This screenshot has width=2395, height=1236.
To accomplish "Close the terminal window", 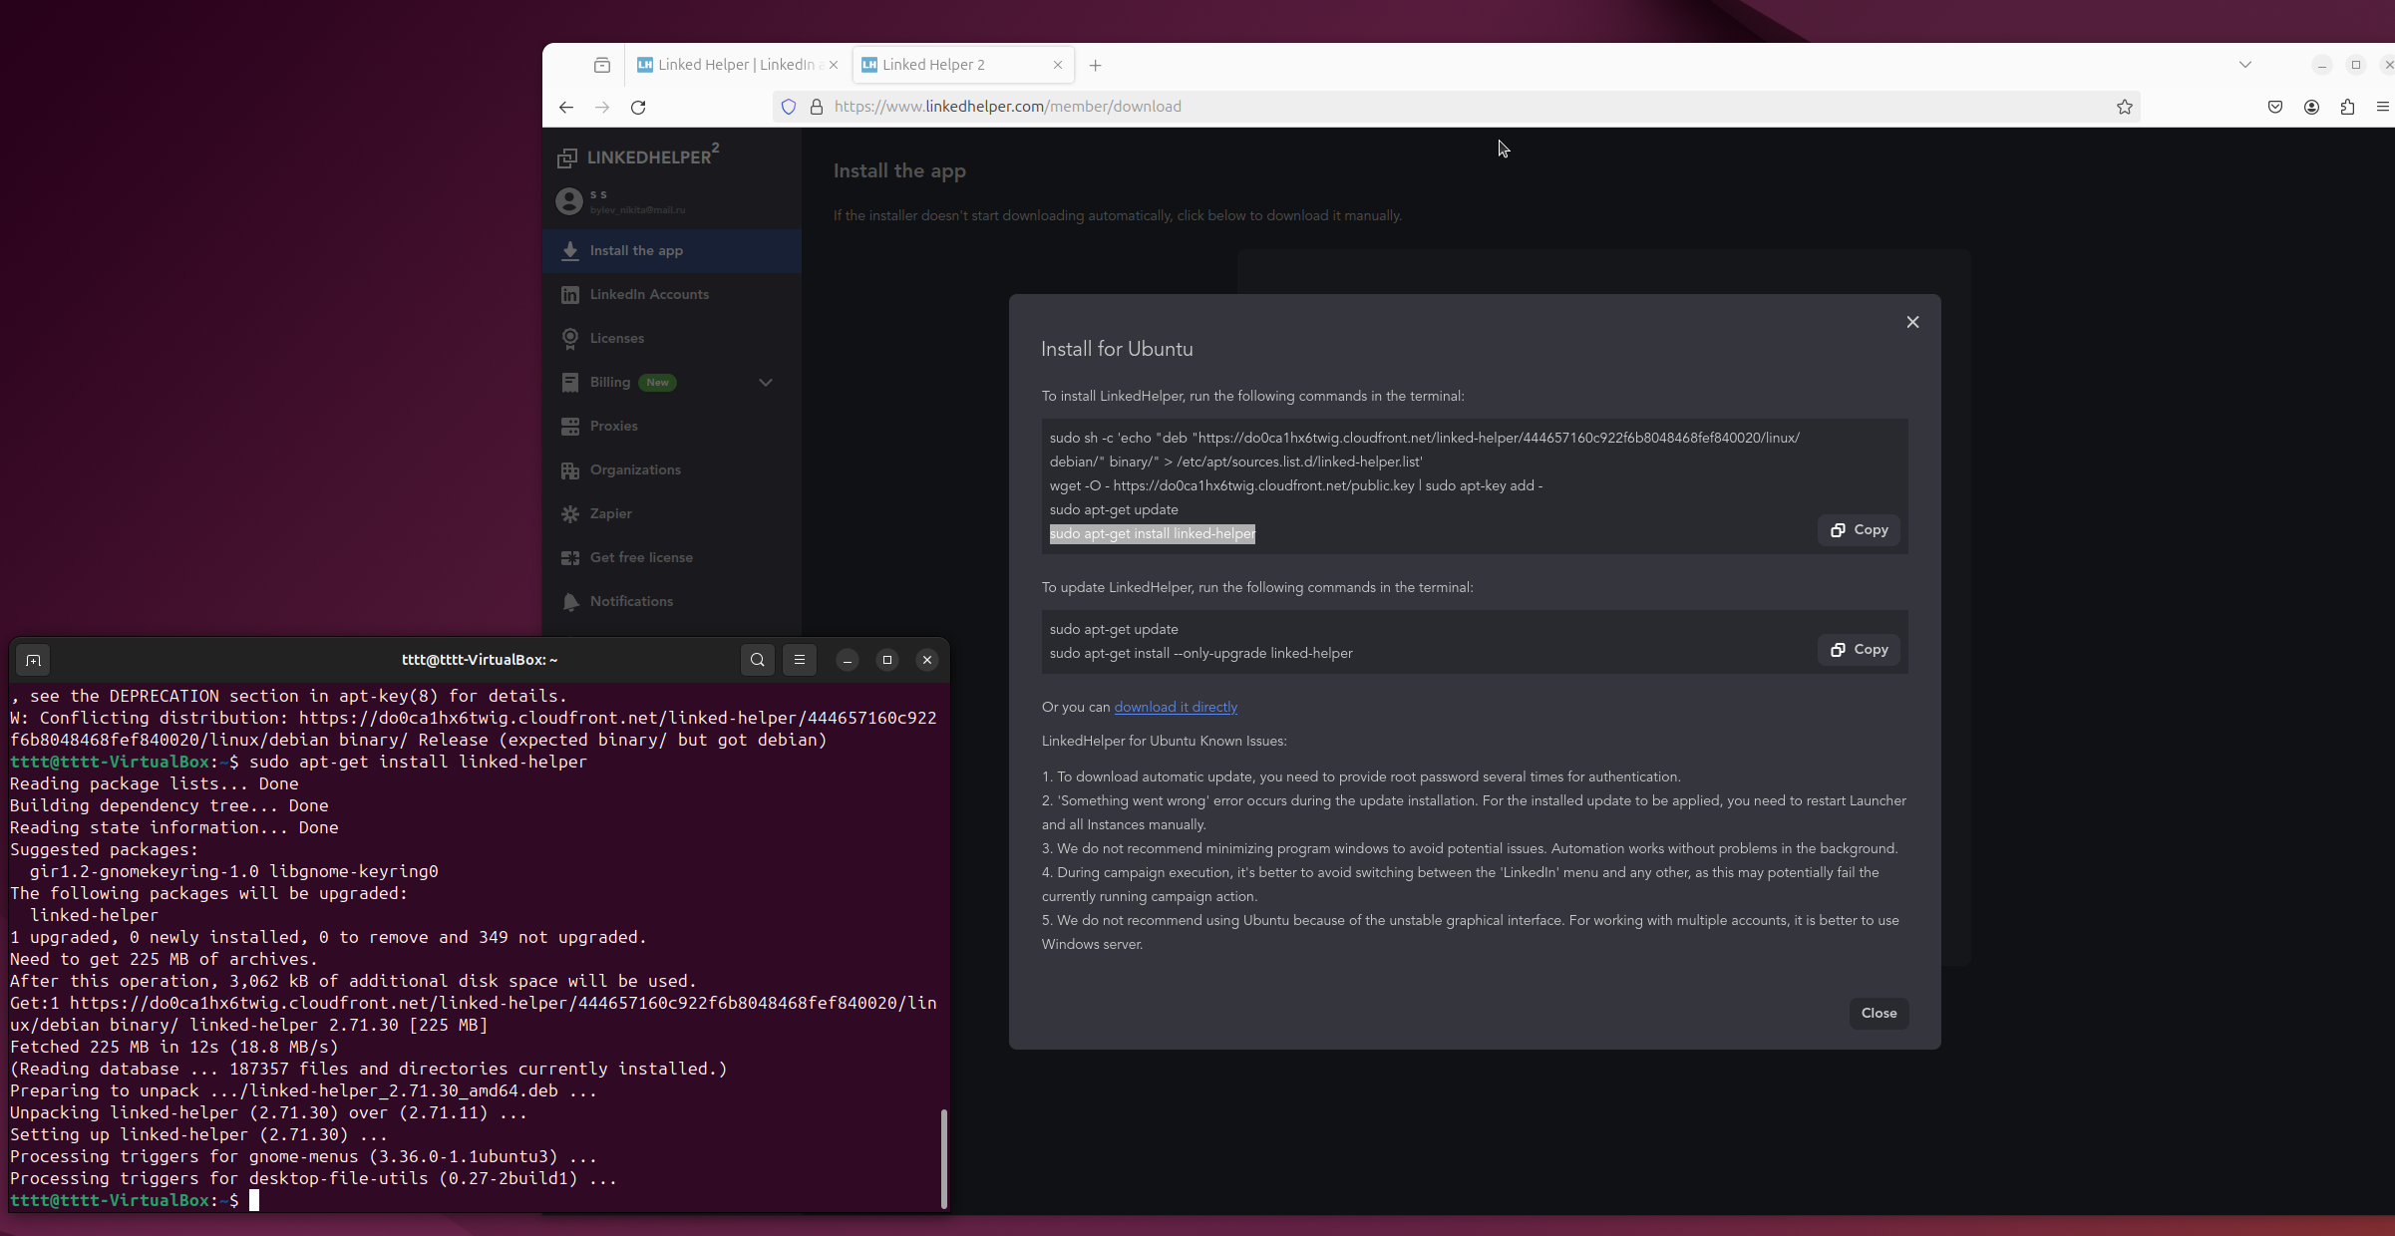I will (x=927, y=660).
